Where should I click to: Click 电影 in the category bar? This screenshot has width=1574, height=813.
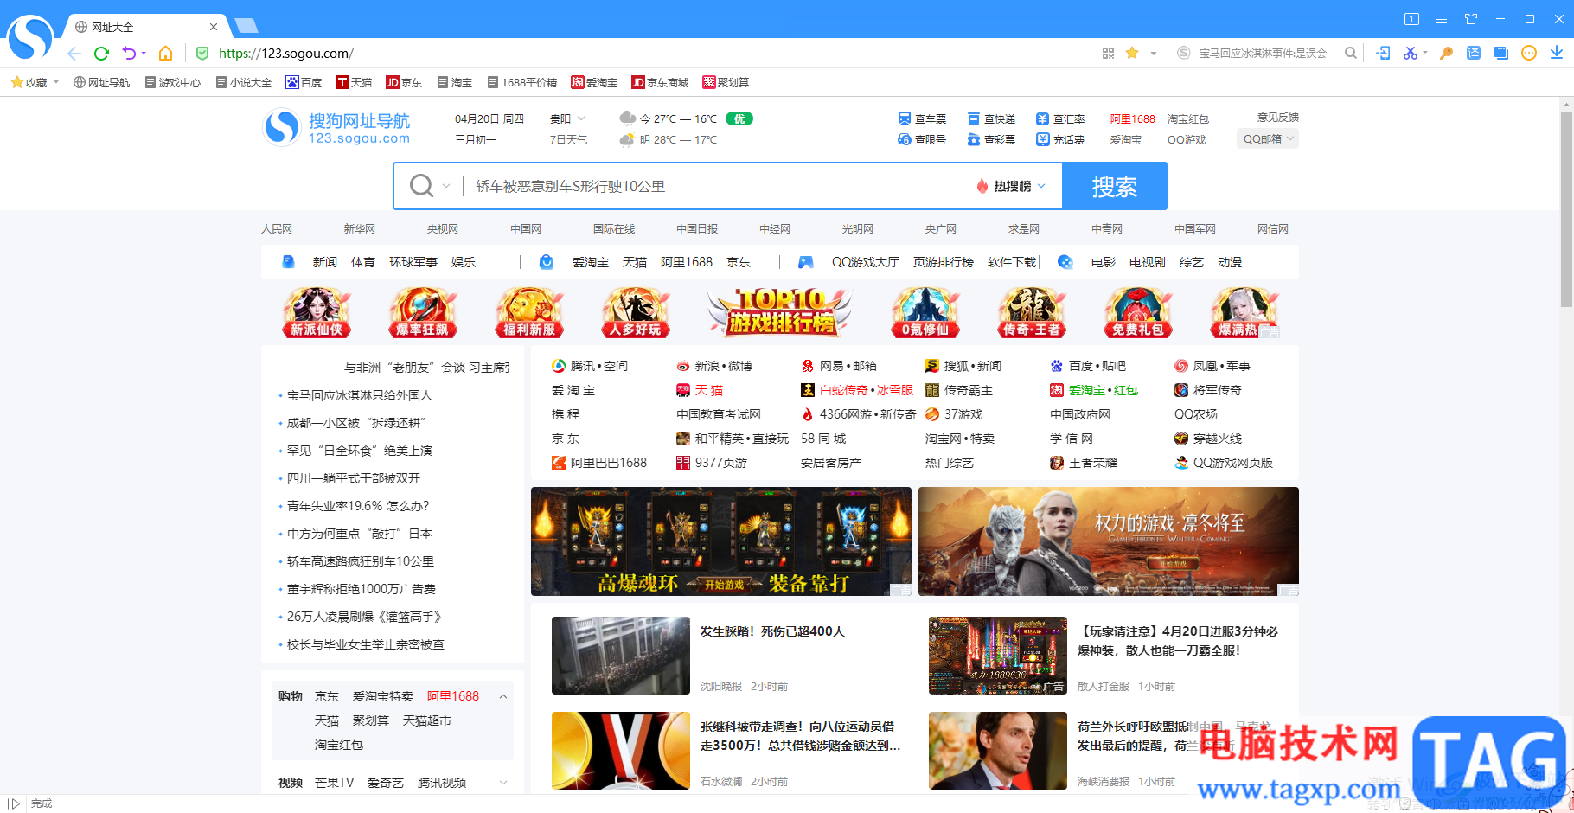[x=1104, y=262]
